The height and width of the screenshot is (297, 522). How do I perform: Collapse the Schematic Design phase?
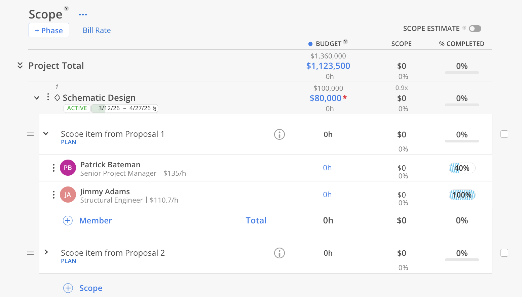pos(37,98)
